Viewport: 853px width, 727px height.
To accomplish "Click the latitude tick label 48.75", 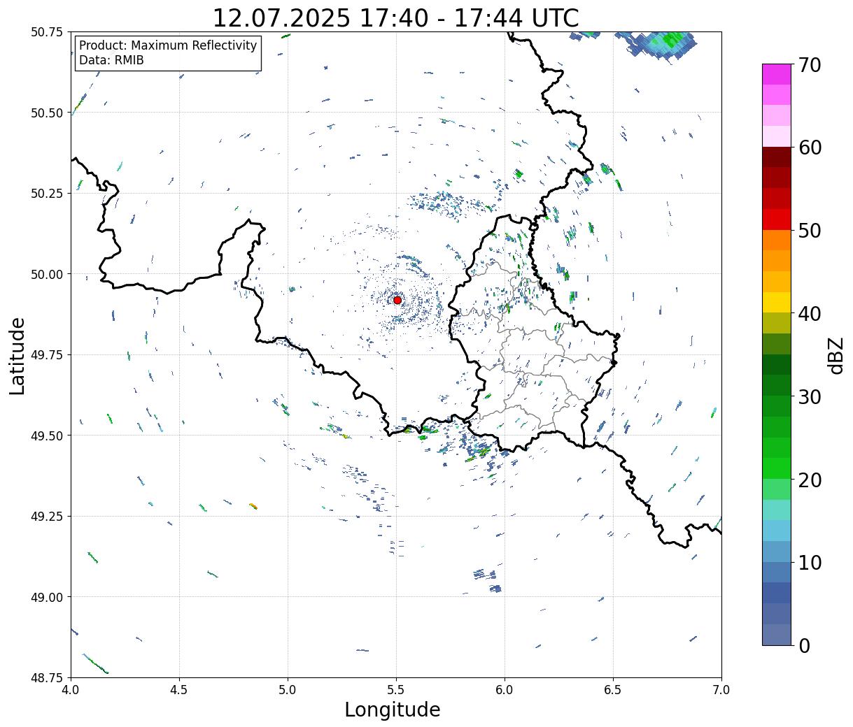I will pyautogui.click(x=46, y=678).
